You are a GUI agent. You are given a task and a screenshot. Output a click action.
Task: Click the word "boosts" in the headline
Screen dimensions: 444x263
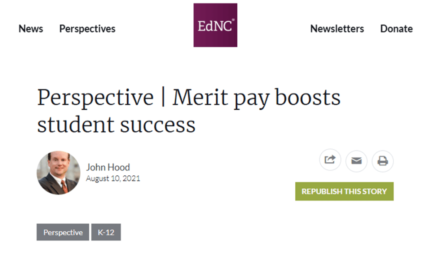308,97
